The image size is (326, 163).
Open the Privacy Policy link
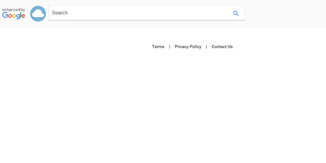coord(188,47)
